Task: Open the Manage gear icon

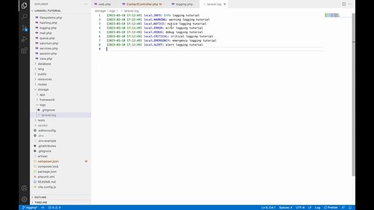Action: (x=24, y=199)
